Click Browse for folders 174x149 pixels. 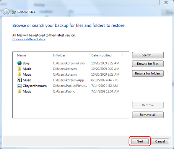click(148, 73)
